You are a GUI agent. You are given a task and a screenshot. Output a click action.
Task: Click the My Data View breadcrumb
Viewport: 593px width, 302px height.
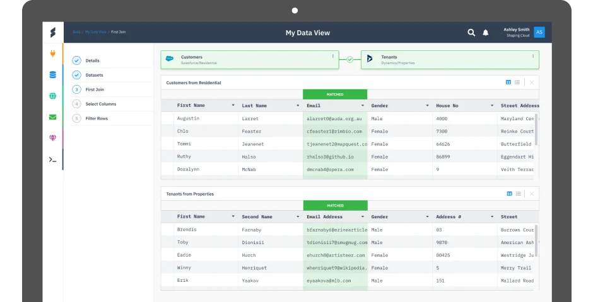(x=95, y=32)
